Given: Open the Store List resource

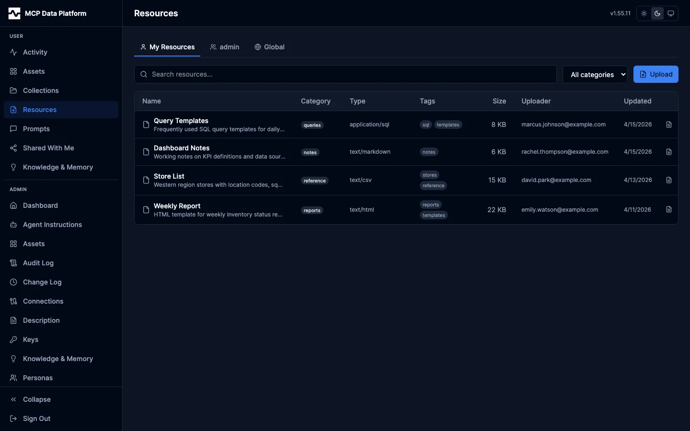Looking at the screenshot, I should point(169,176).
